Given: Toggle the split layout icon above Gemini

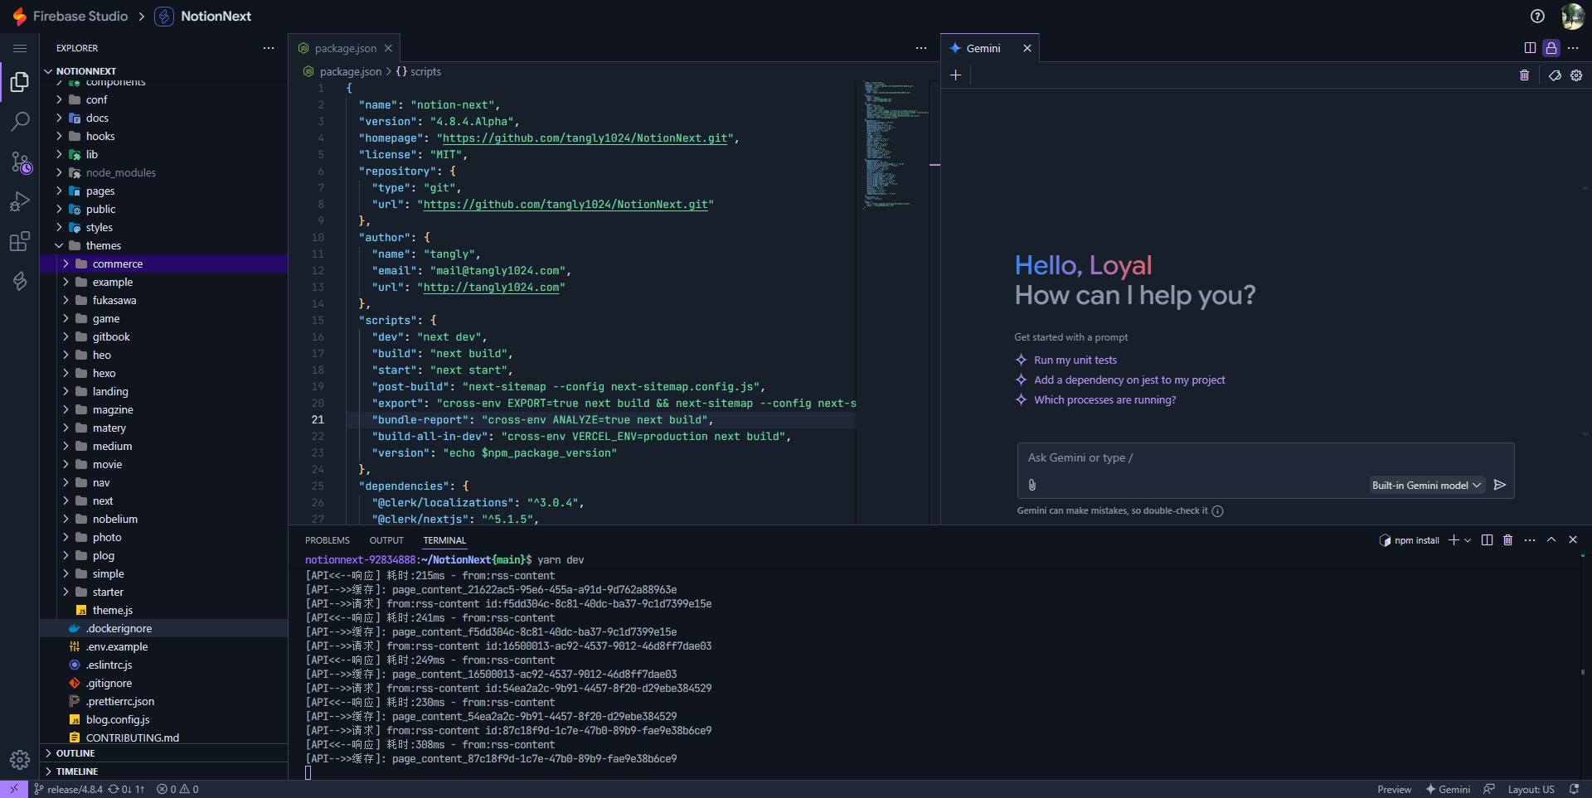Looking at the screenshot, I should pos(1530,48).
